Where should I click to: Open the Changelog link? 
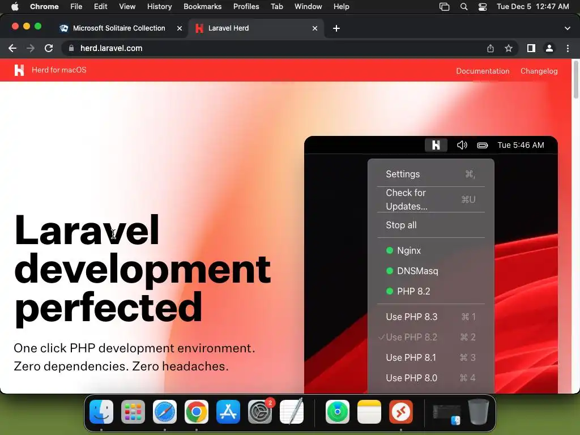pos(539,71)
